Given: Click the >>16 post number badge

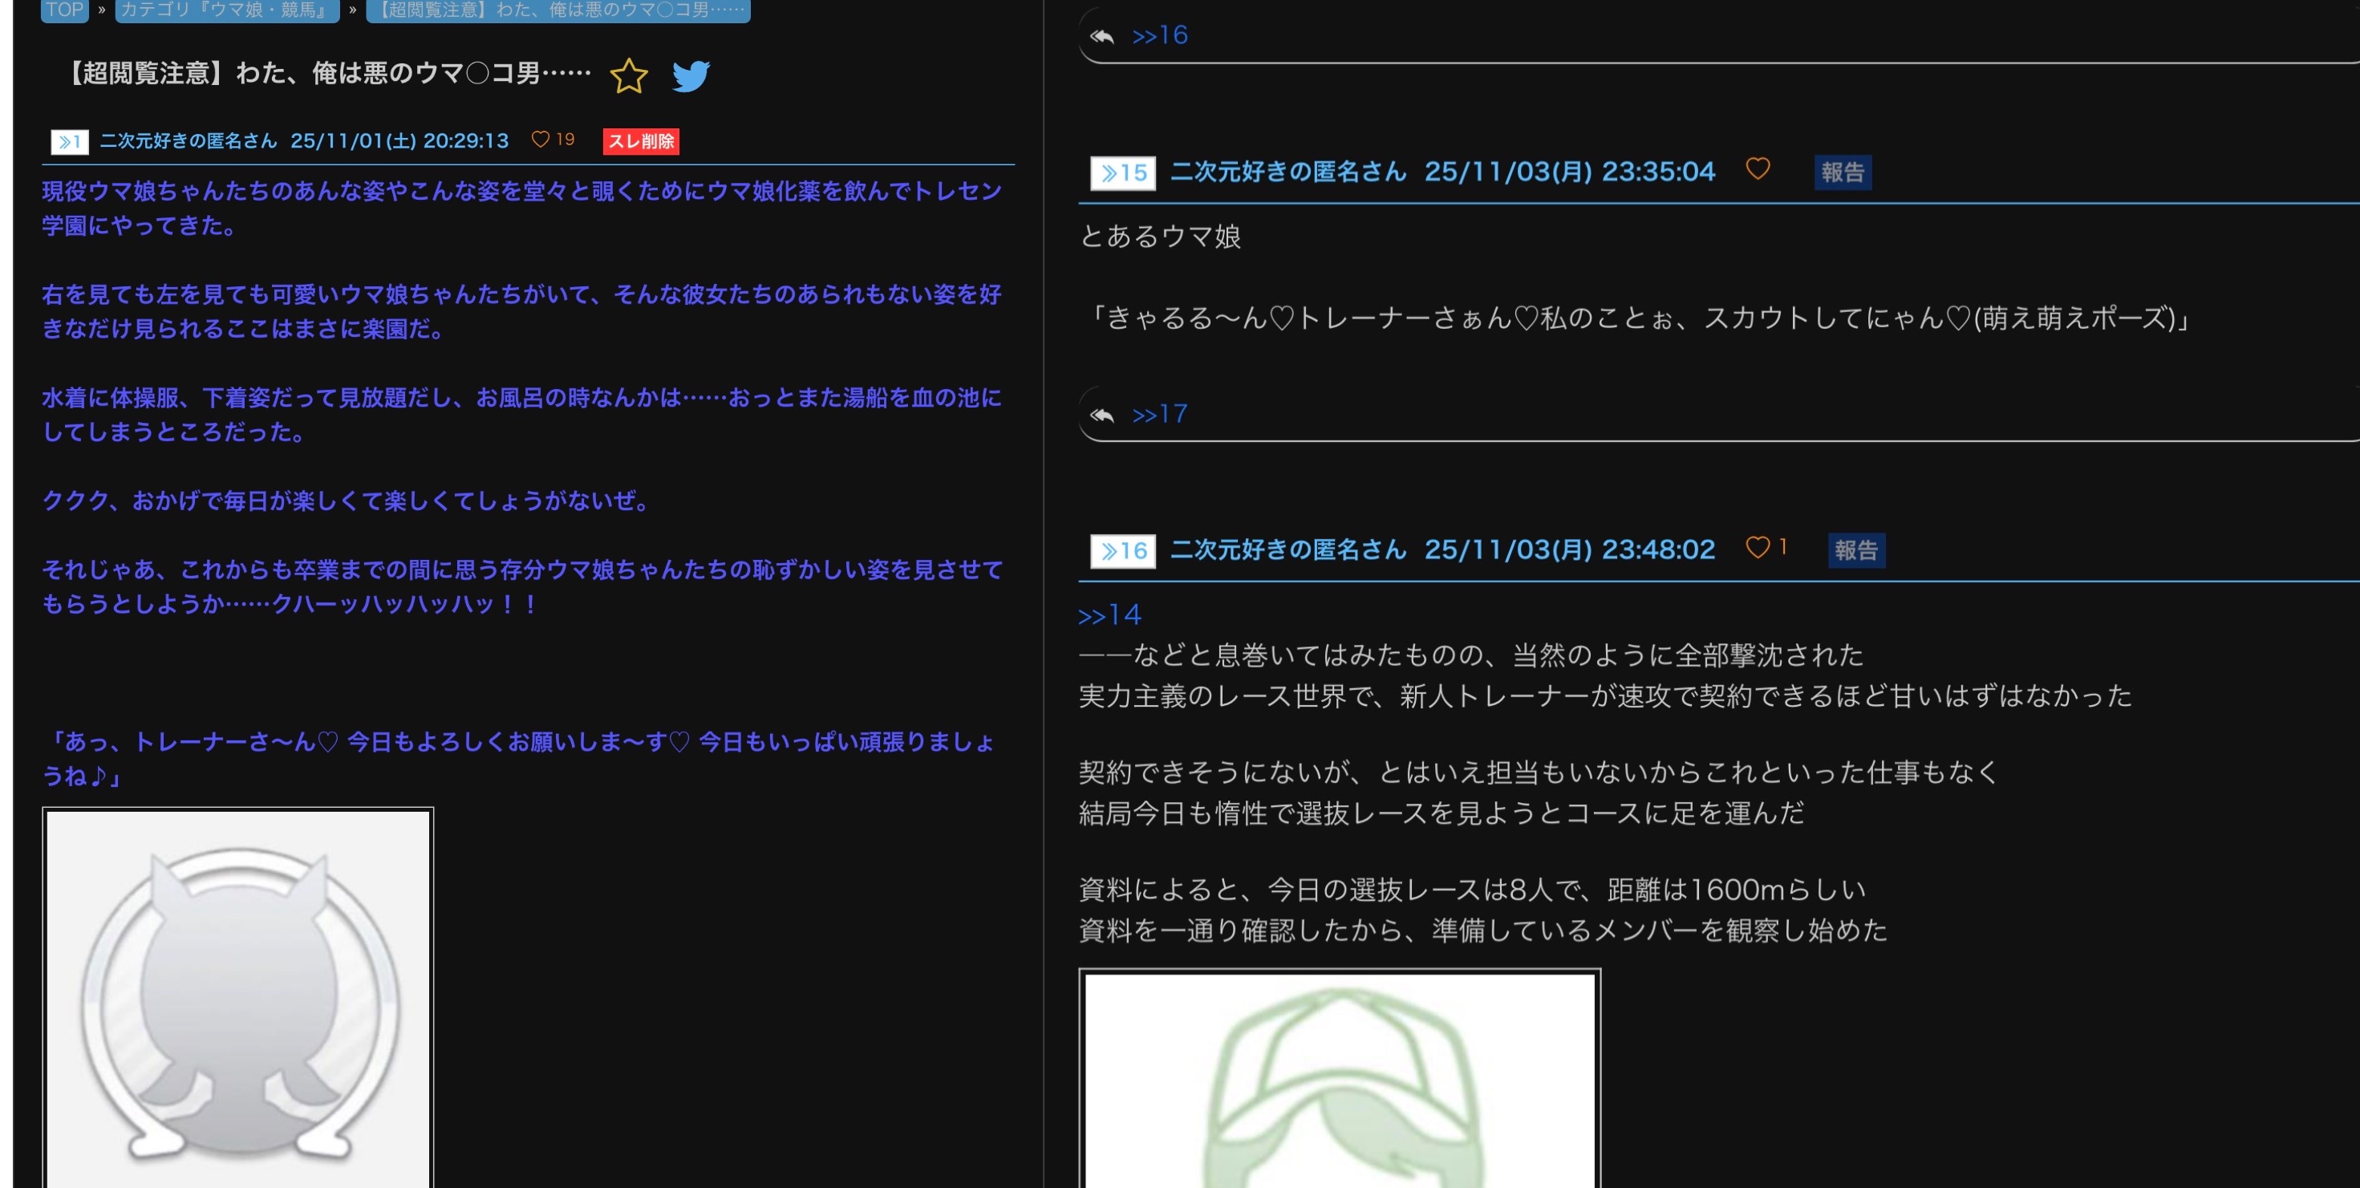Looking at the screenshot, I should pyautogui.click(x=1122, y=550).
